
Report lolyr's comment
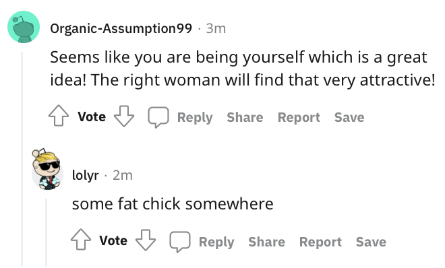click(320, 242)
